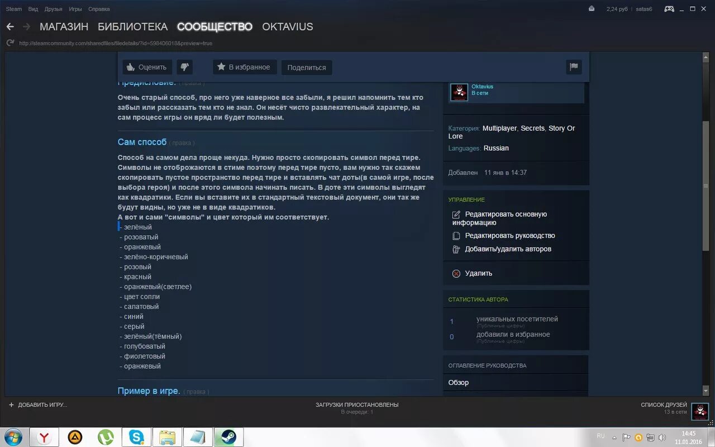715x447 pixels.
Task: Open the Windows Start button
Action: [12, 437]
